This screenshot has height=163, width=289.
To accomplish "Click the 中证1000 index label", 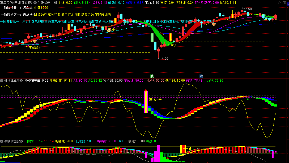I will click(x=41, y=8).
